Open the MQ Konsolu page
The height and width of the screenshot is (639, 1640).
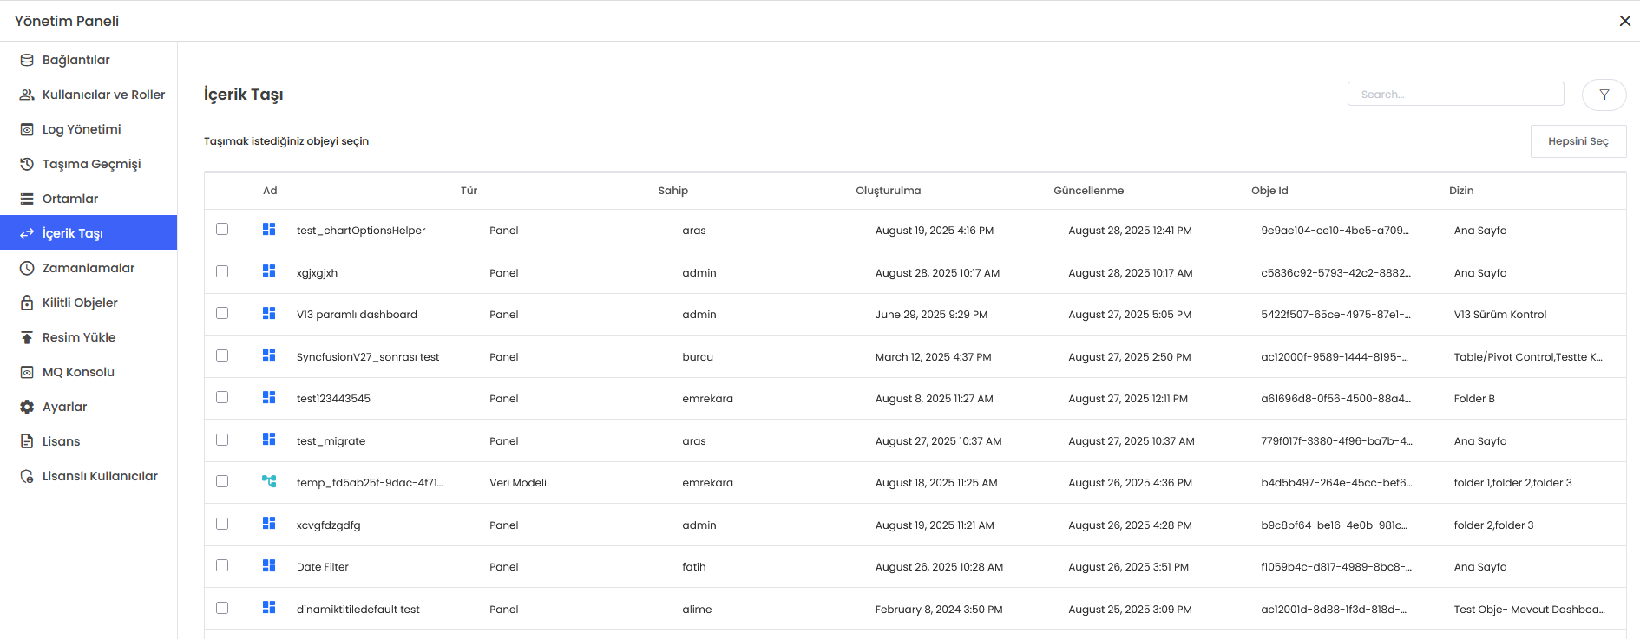[78, 372]
